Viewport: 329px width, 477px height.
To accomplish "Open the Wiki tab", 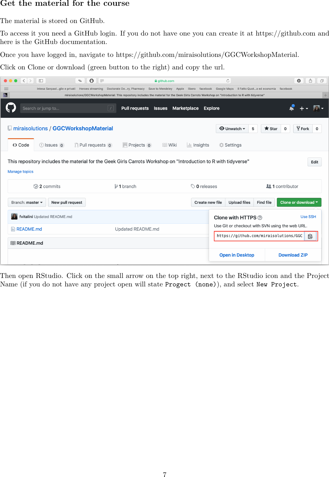I will click(x=170, y=145).
